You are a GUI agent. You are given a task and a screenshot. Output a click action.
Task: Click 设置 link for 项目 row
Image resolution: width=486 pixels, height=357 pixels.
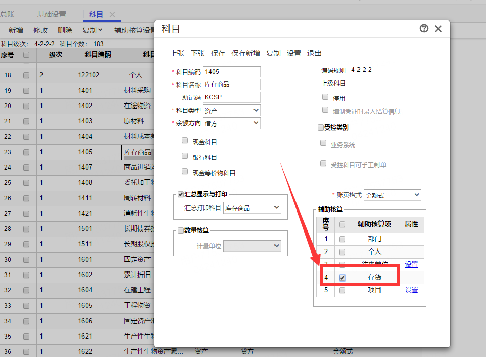411,290
